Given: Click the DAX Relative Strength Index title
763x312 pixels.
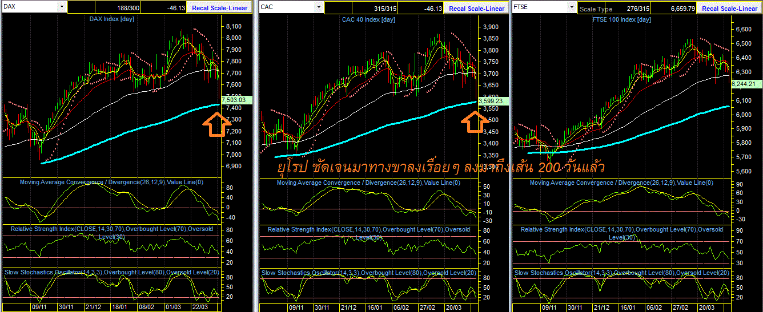Looking at the screenshot, I should 111,233.
